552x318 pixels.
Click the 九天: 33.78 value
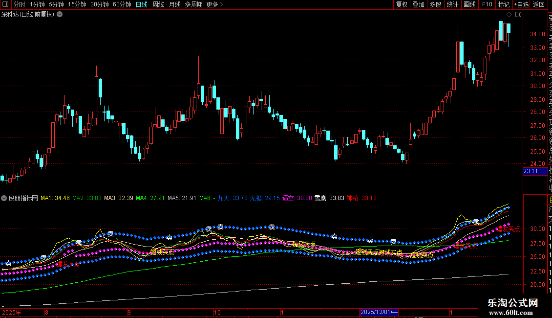pos(233,198)
